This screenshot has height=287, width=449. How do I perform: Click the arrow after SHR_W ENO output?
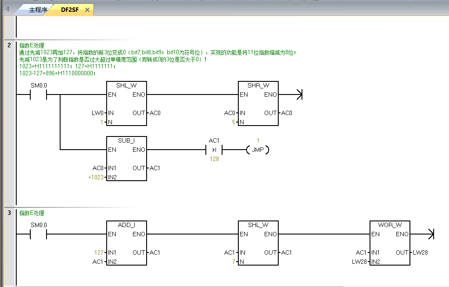coord(299,94)
